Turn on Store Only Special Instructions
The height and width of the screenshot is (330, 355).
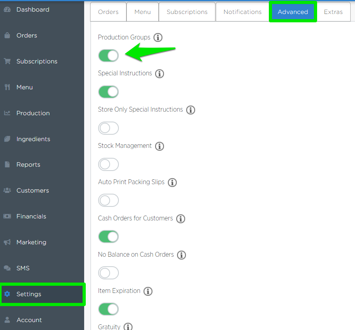(x=108, y=128)
